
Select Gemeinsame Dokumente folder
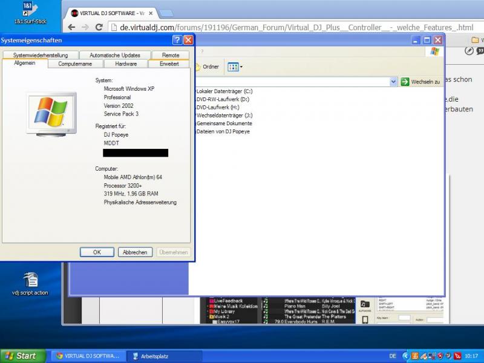click(224, 123)
